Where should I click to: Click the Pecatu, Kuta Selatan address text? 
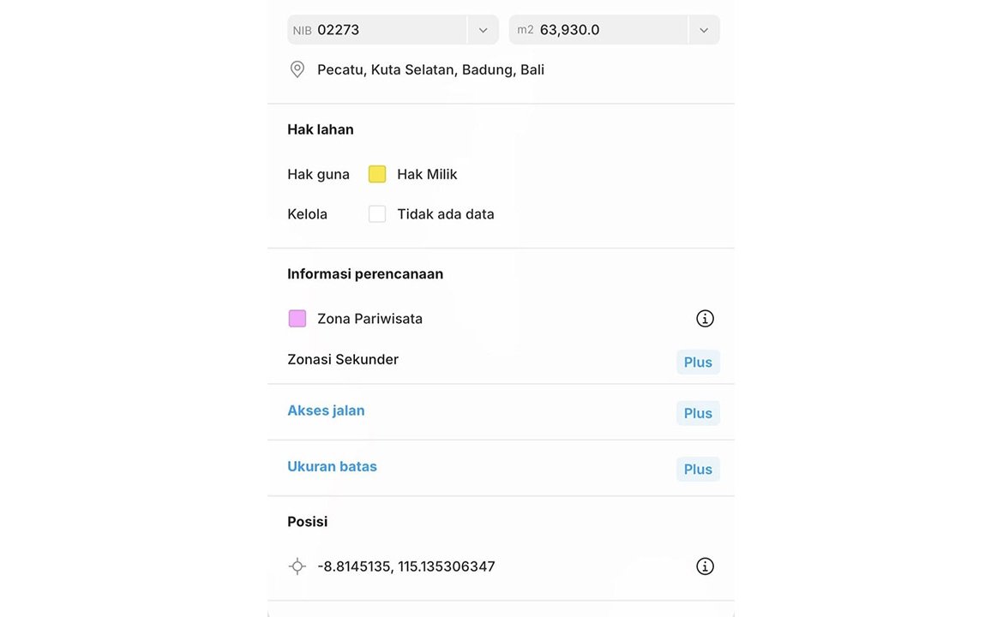(x=430, y=69)
